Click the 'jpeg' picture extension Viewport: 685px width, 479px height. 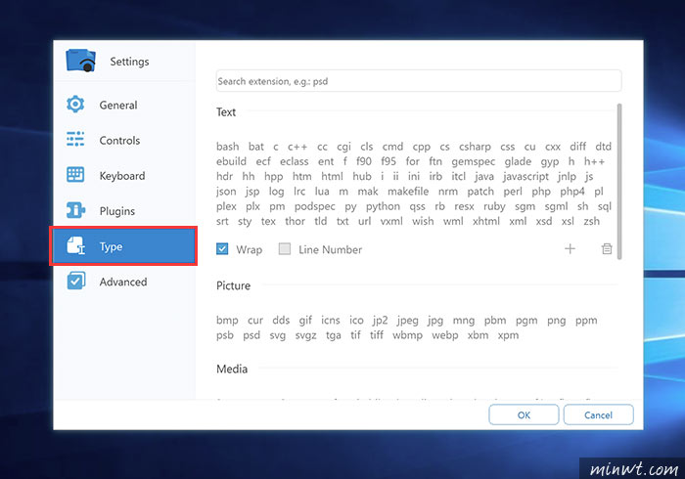408,321
